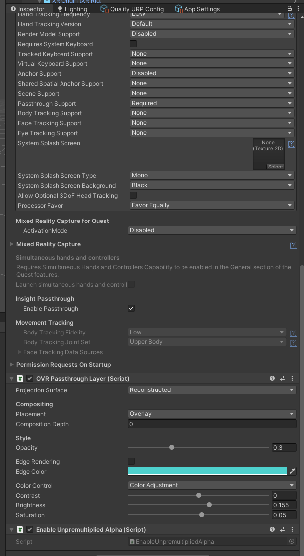Pick Edge Color with the eyedropper

(292, 471)
